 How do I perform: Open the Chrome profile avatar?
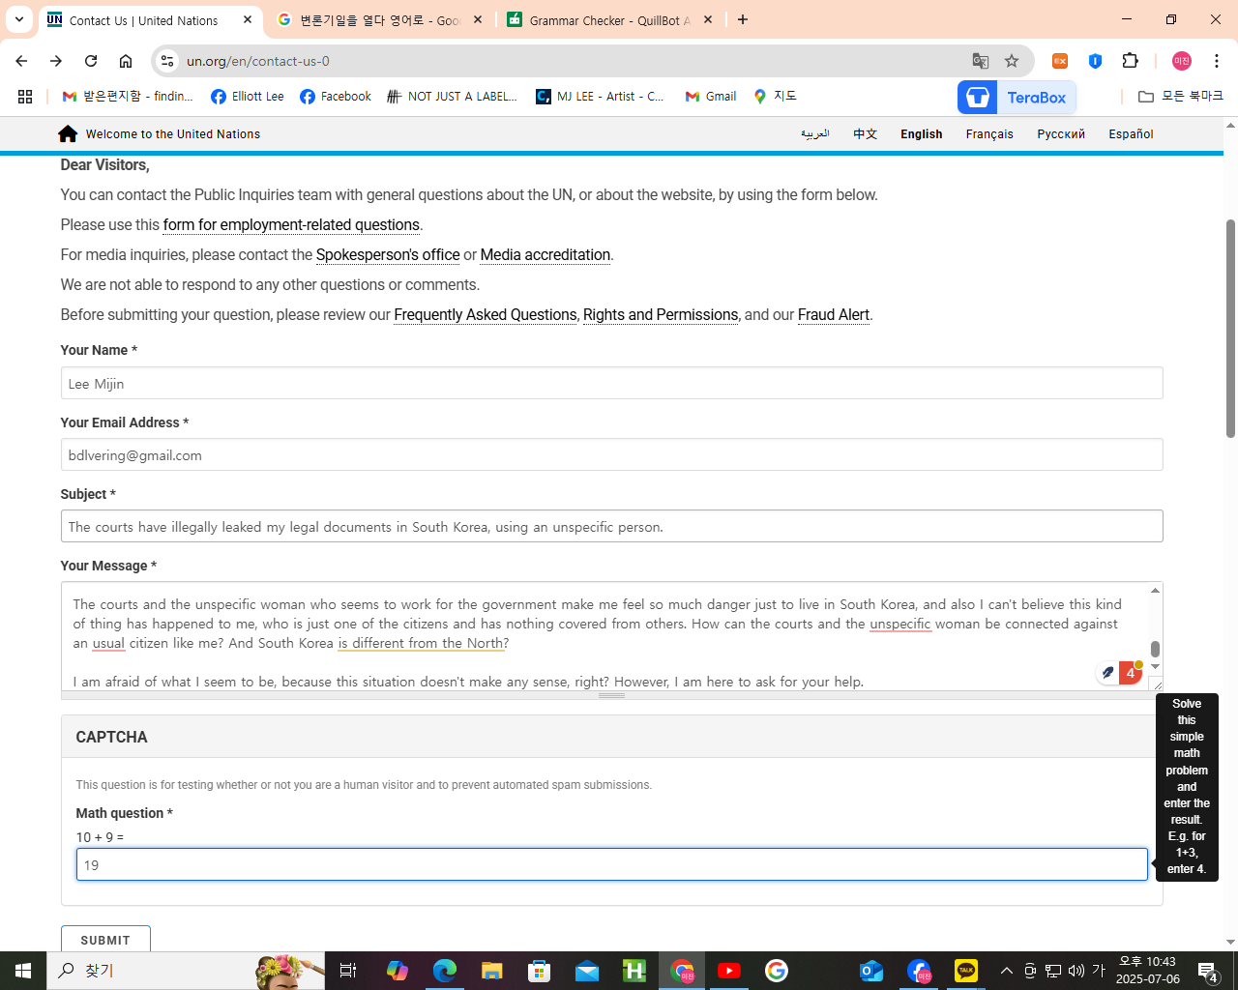pos(1182,61)
